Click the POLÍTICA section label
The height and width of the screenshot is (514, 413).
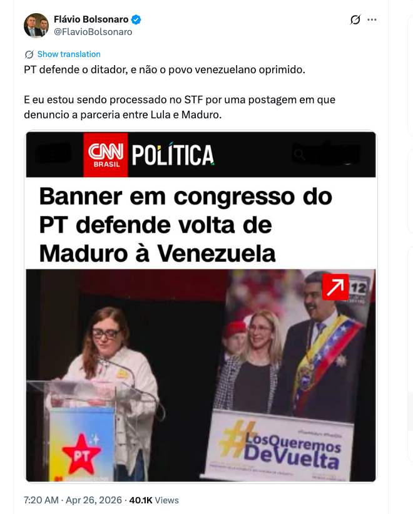coord(173,155)
